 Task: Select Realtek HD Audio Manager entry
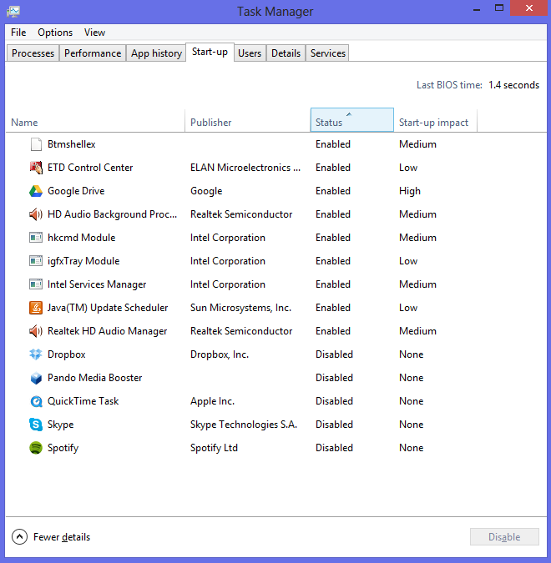[x=108, y=331]
